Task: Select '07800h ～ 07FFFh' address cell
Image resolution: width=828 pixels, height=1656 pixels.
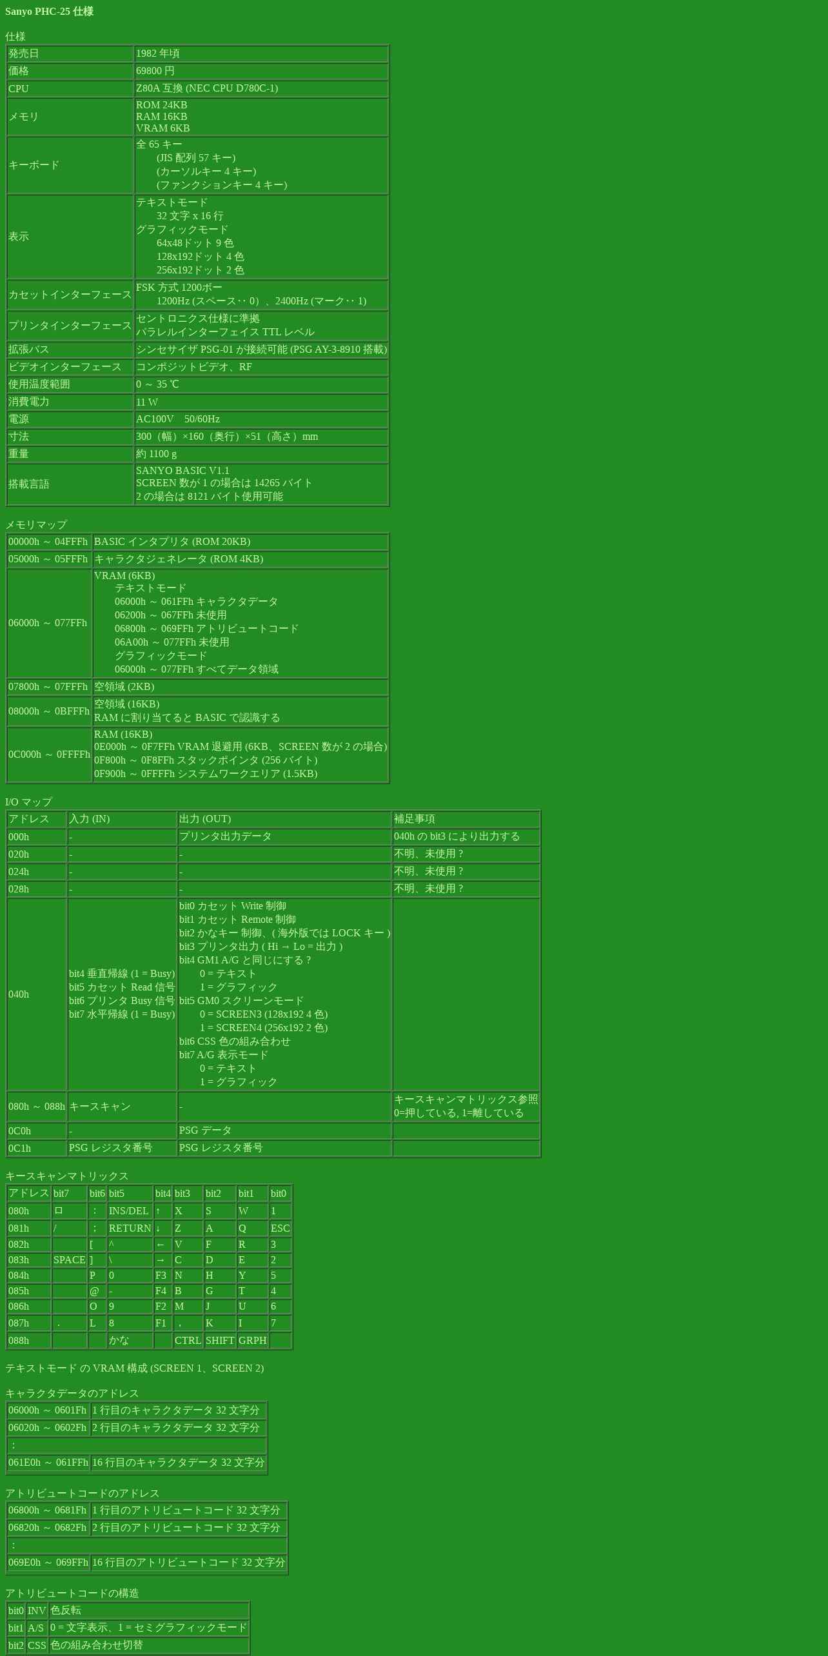Action: point(49,687)
